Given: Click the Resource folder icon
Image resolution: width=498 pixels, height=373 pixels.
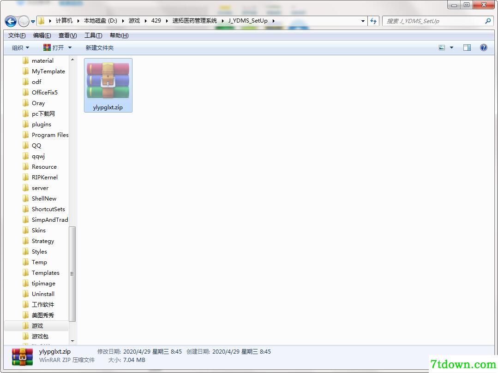Looking at the screenshot, I should pyautogui.click(x=26, y=166).
